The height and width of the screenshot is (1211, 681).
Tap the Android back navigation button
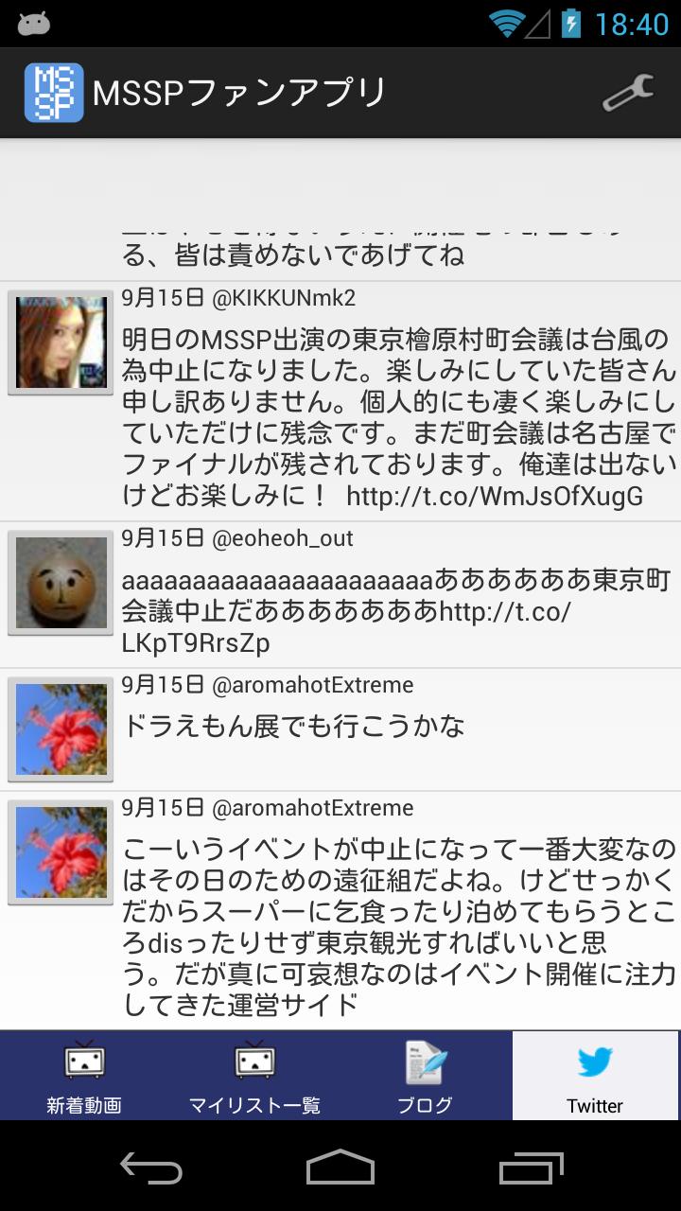point(151,1167)
